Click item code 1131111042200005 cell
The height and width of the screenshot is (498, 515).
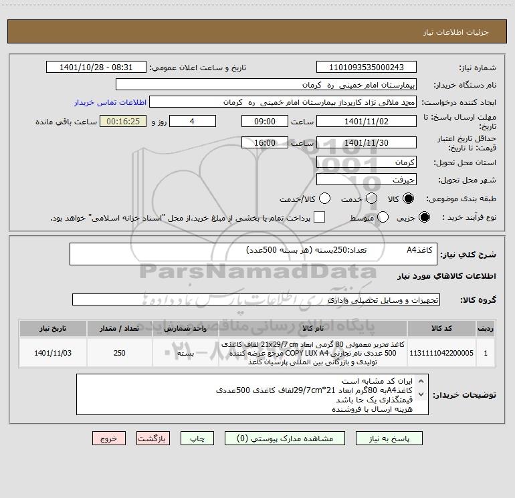[x=441, y=353]
